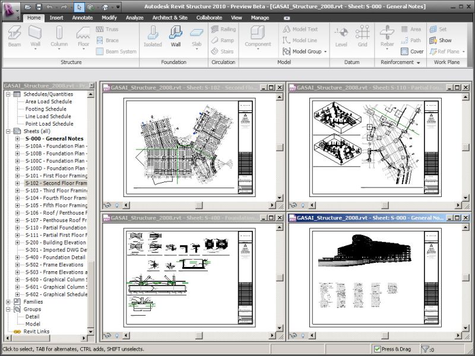Select Footing Schedule in project browser

46,109
